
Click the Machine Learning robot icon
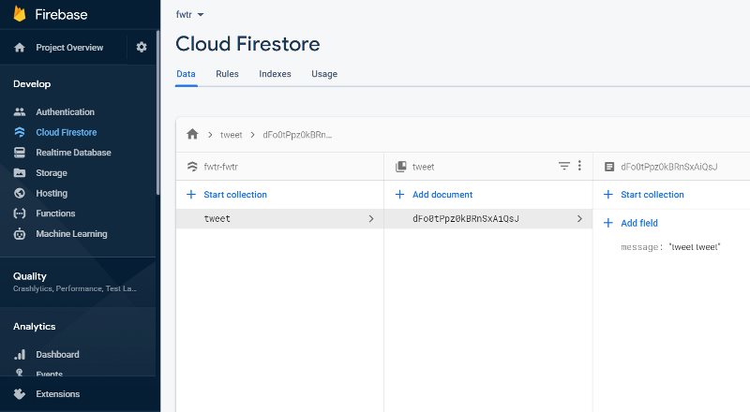[20, 234]
